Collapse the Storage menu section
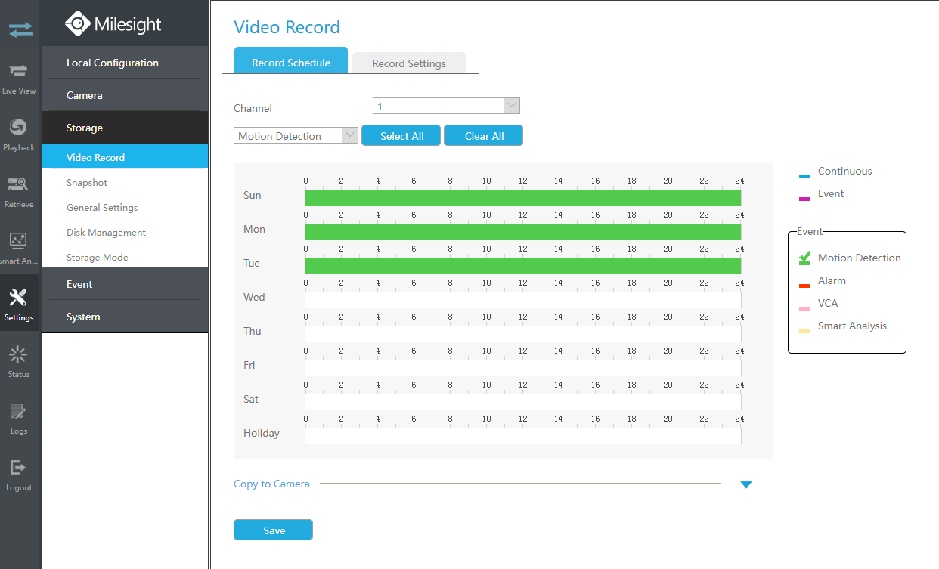This screenshot has height=569, width=939. point(125,128)
